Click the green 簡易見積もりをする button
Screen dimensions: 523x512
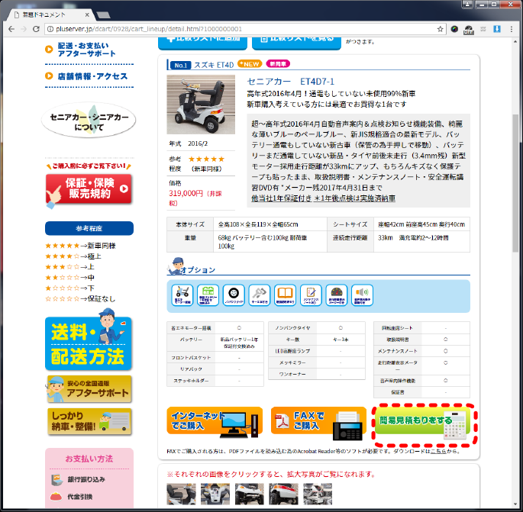[x=423, y=420]
